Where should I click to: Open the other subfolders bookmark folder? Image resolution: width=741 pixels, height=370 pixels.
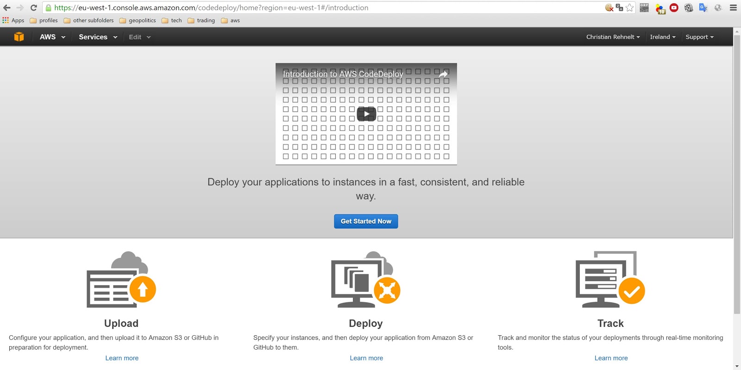coord(88,20)
